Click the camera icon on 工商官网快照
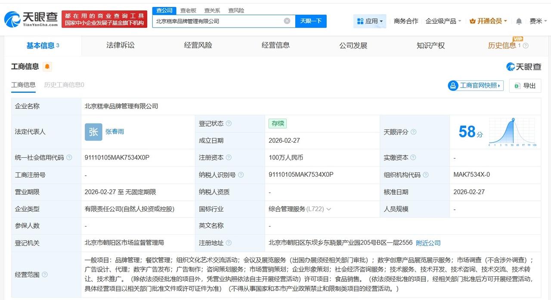 tap(453, 86)
